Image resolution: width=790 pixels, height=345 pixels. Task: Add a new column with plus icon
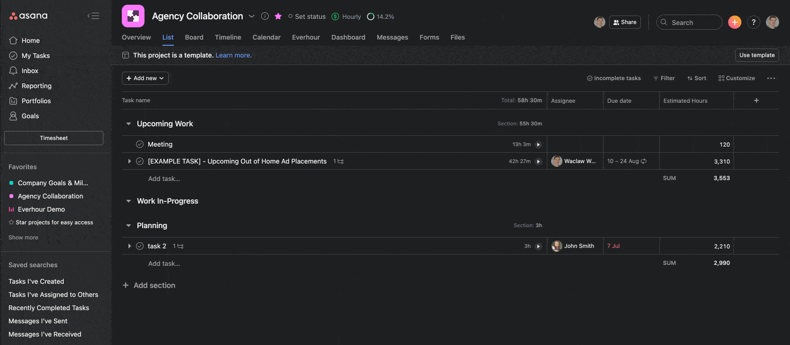(x=756, y=100)
